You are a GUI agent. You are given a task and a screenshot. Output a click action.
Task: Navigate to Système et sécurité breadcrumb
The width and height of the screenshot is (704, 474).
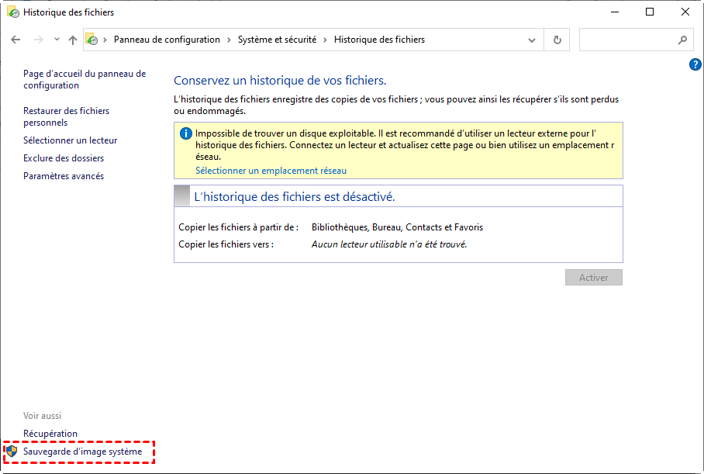(x=277, y=40)
